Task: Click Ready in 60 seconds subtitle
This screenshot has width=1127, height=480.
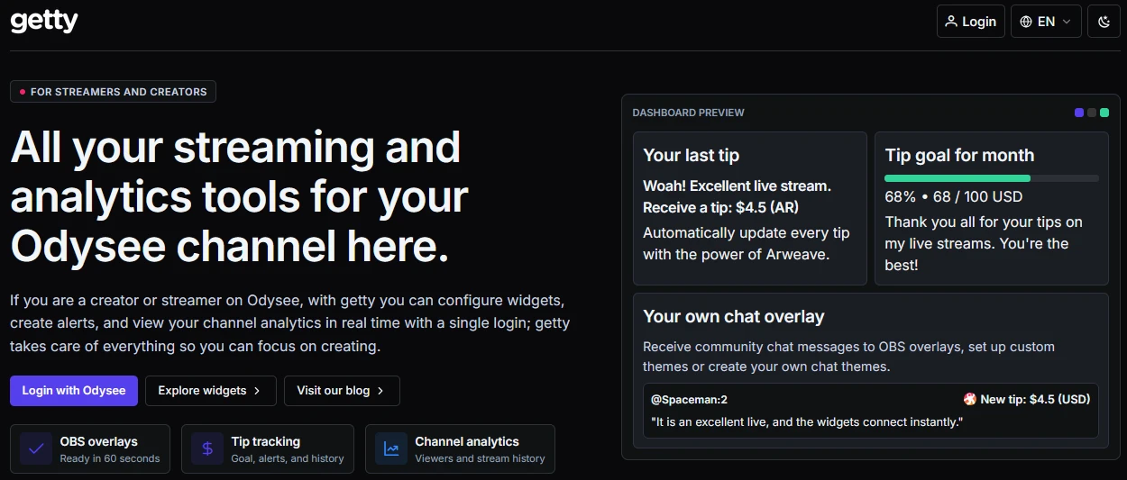Action: click(109, 458)
